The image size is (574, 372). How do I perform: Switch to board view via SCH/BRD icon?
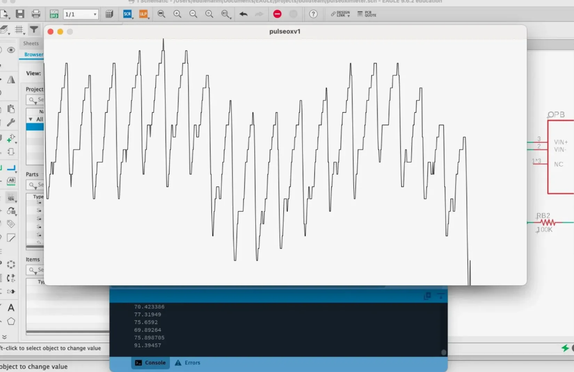pyautogui.click(x=54, y=14)
